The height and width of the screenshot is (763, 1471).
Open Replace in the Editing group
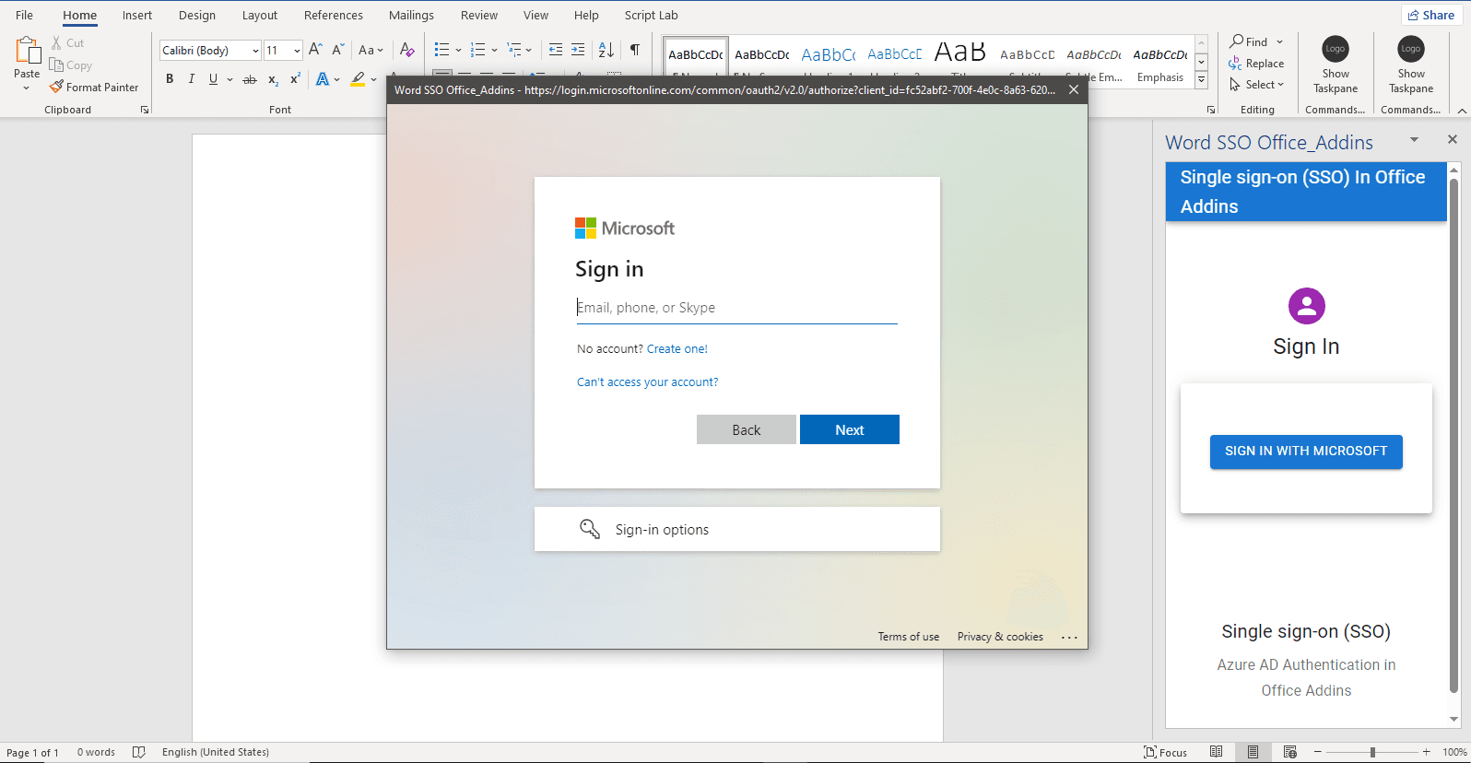point(1256,64)
